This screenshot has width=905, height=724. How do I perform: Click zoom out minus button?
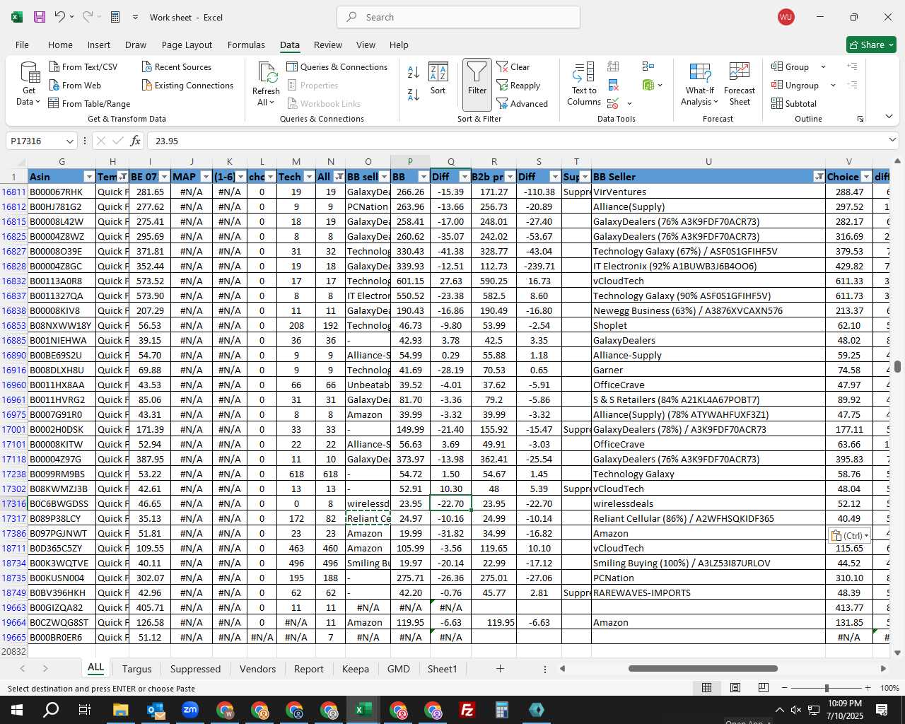click(x=785, y=688)
